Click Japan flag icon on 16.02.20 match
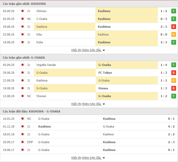 pos(23,119)
